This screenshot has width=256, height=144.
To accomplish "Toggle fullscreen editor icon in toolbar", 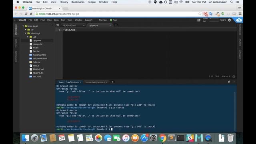I will tap(199, 20).
